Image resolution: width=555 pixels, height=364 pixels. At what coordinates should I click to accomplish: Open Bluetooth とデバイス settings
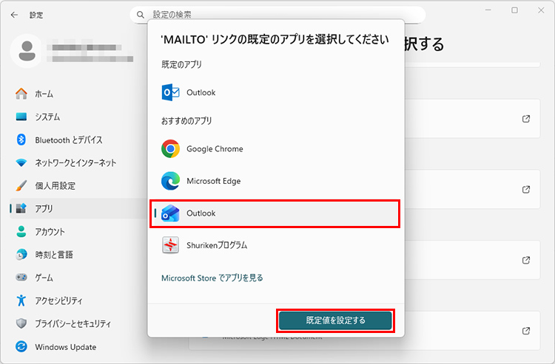tap(69, 140)
